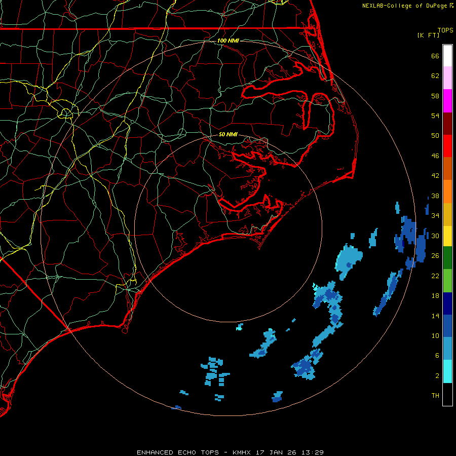Click the '14' legend value label
The height and width of the screenshot is (456, 456).
(435, 316)
